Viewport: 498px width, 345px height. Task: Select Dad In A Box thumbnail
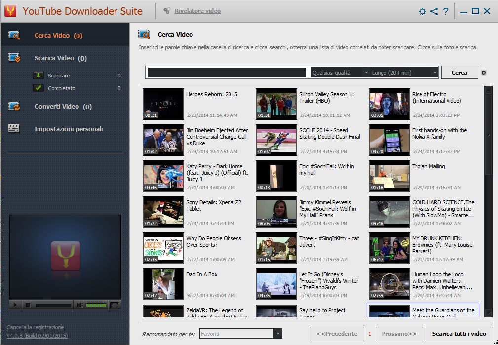coord(163,284)
